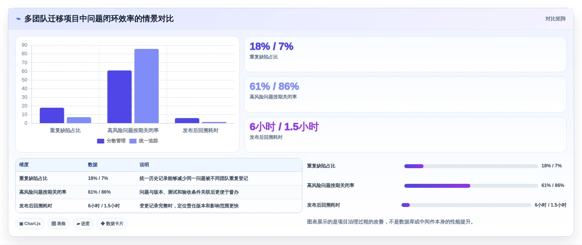Select the Chart.js chip
582x245 pixels.
coord(30,223)
